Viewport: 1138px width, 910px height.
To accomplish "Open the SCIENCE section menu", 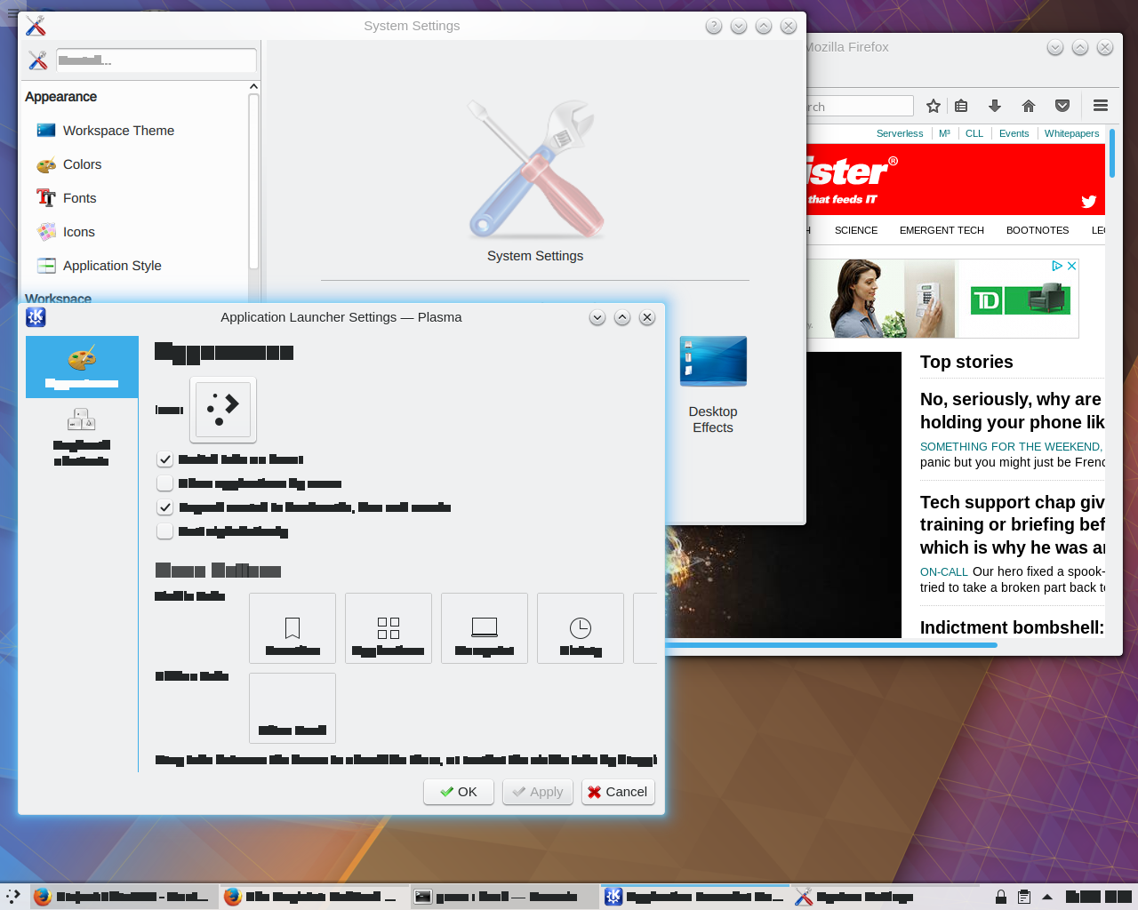I will (856, 230).
